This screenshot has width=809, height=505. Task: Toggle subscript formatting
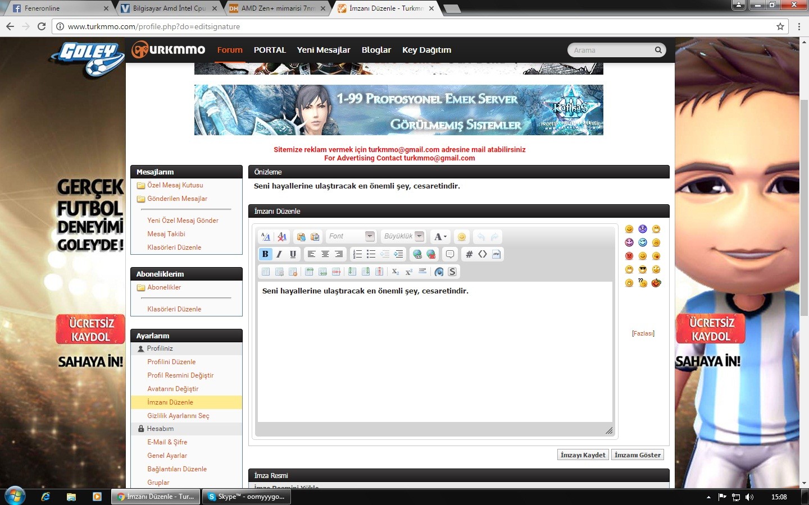[x=396, y=272]
